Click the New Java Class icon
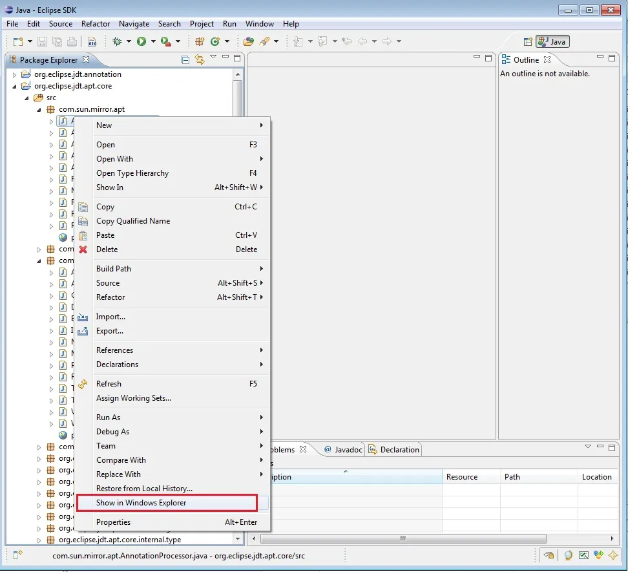Screen dimensions: 628x572 tap(216, 41)
